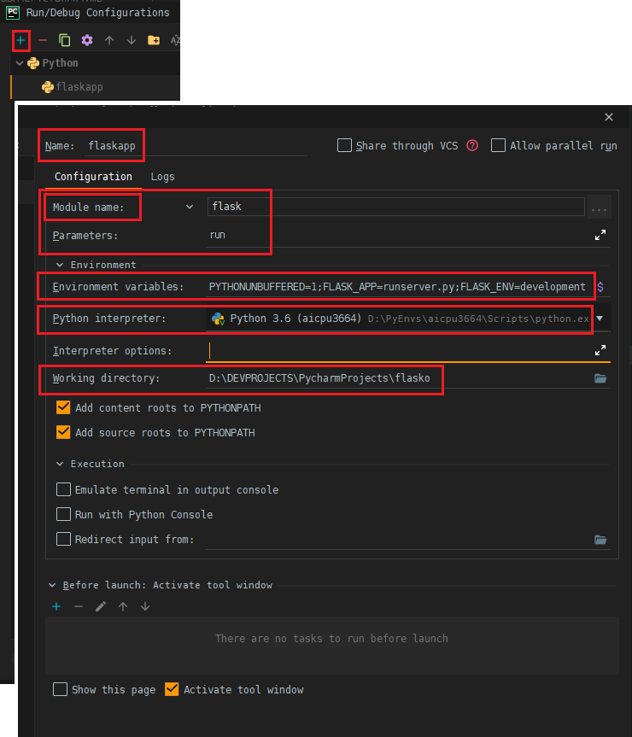Create new folder for configurations

point(154,40)
